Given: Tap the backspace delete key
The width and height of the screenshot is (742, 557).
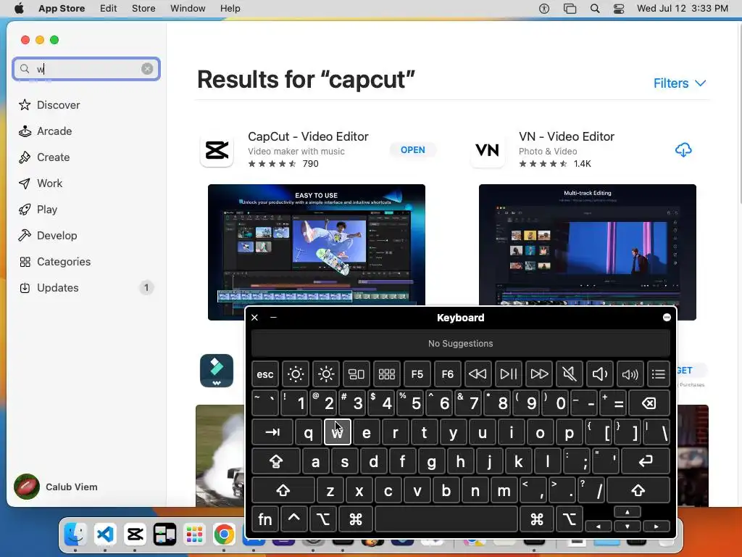Looking at the screenshot, I should point(649,403).
